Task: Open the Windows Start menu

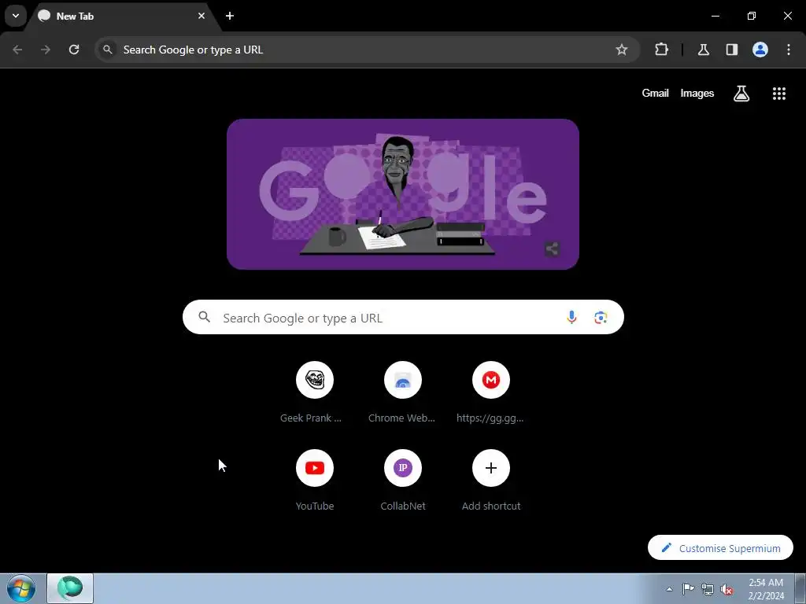Action: 21,588
